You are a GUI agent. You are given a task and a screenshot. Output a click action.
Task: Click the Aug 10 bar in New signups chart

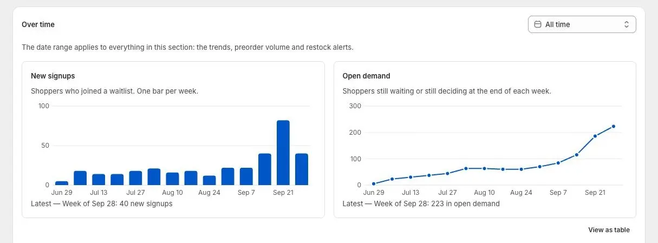point(172,179)
